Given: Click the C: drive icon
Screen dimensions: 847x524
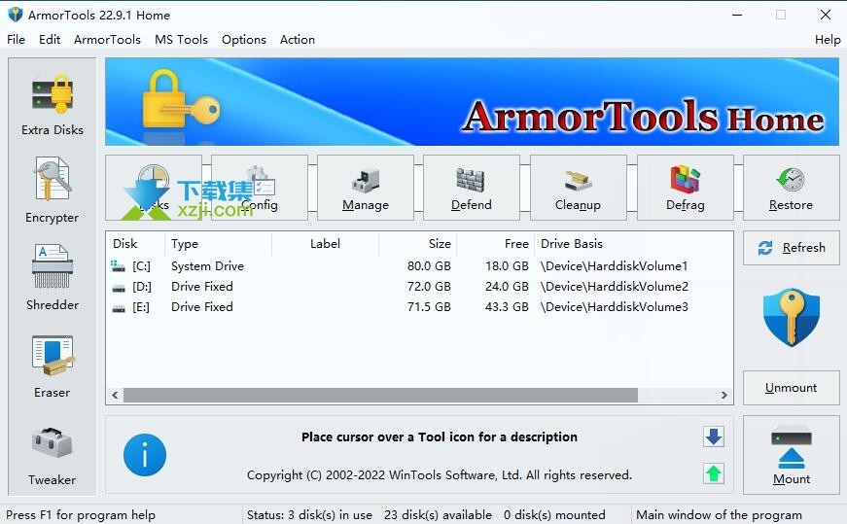Looking at the screenshot, I should (x=118, y=265).
